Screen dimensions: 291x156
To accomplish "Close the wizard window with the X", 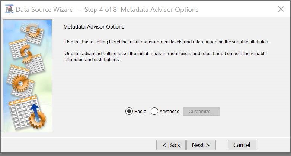I will coord(281,9).
